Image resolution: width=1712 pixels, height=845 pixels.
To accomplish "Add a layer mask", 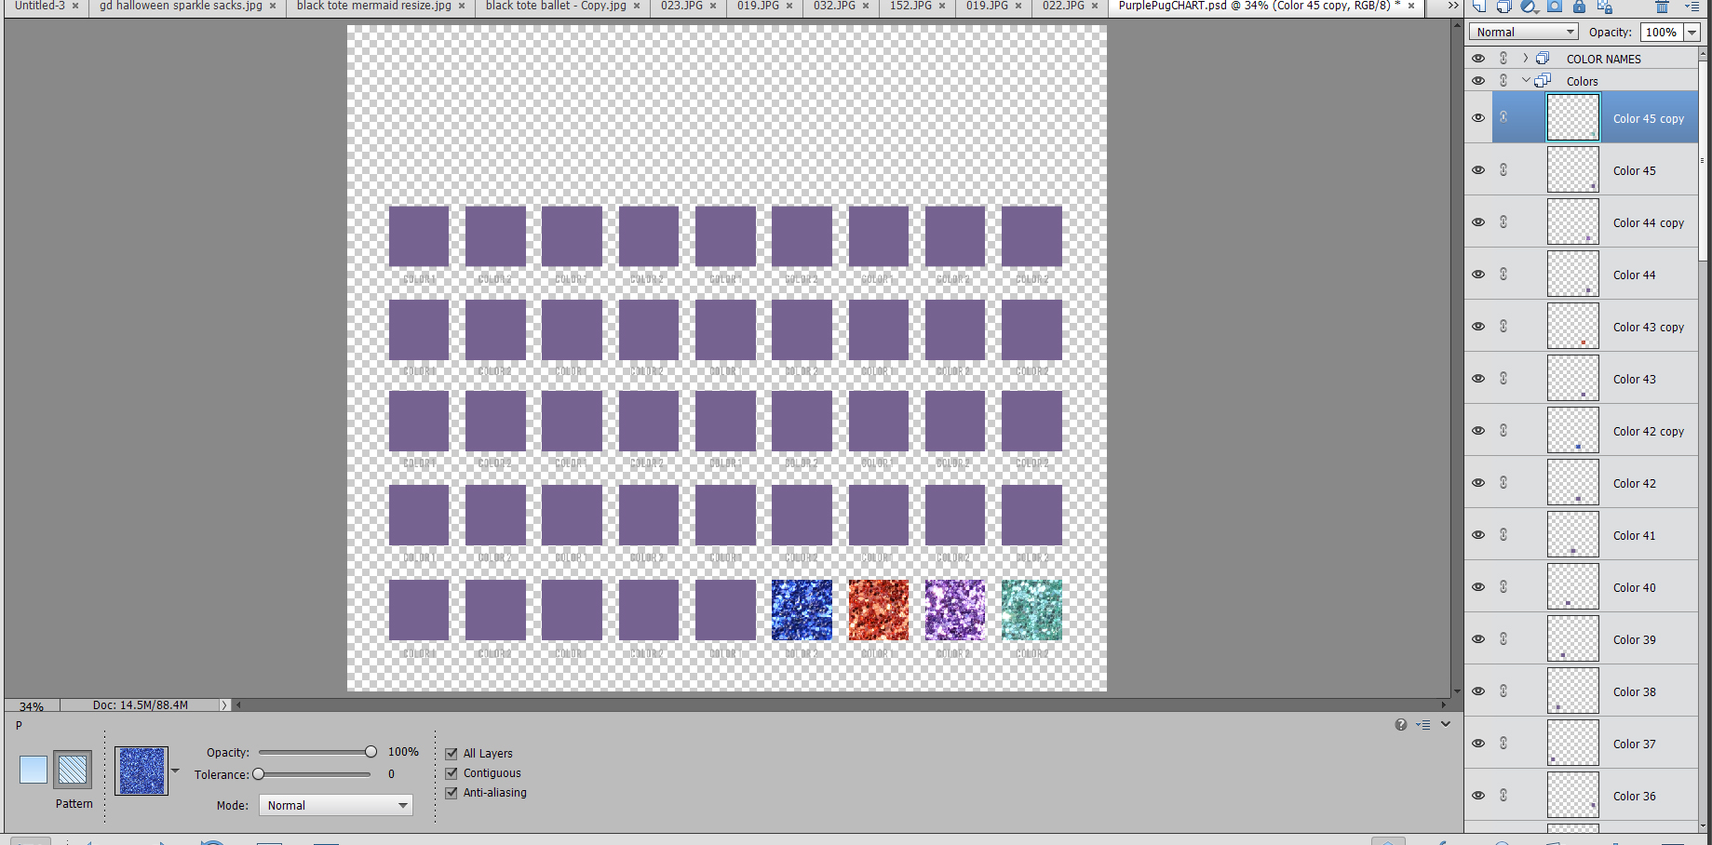I will 1553,7.
